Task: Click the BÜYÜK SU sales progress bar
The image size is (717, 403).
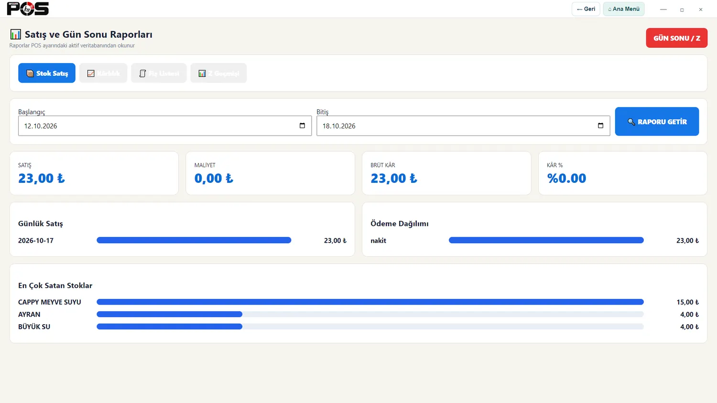Action: tap(370, 327)
